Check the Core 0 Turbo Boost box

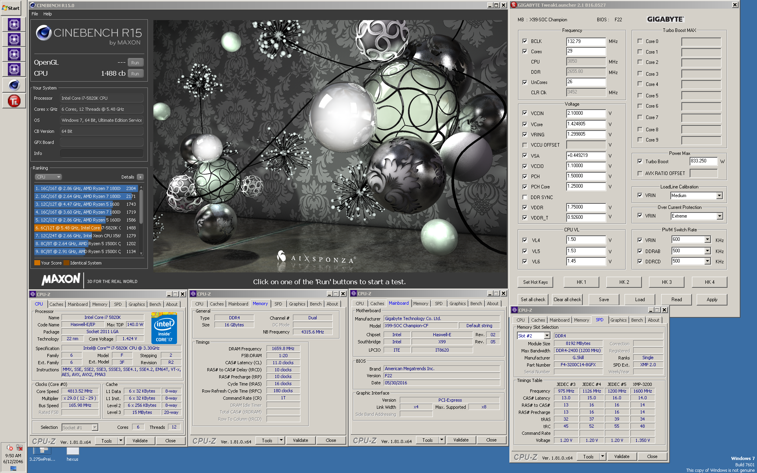[x=640, y=41]
